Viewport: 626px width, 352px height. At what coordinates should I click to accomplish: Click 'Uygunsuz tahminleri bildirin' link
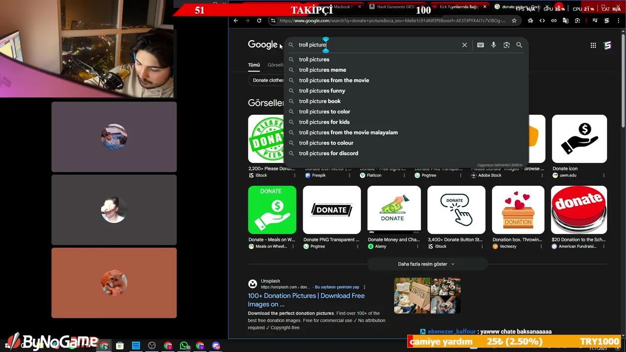click(500, 165)
